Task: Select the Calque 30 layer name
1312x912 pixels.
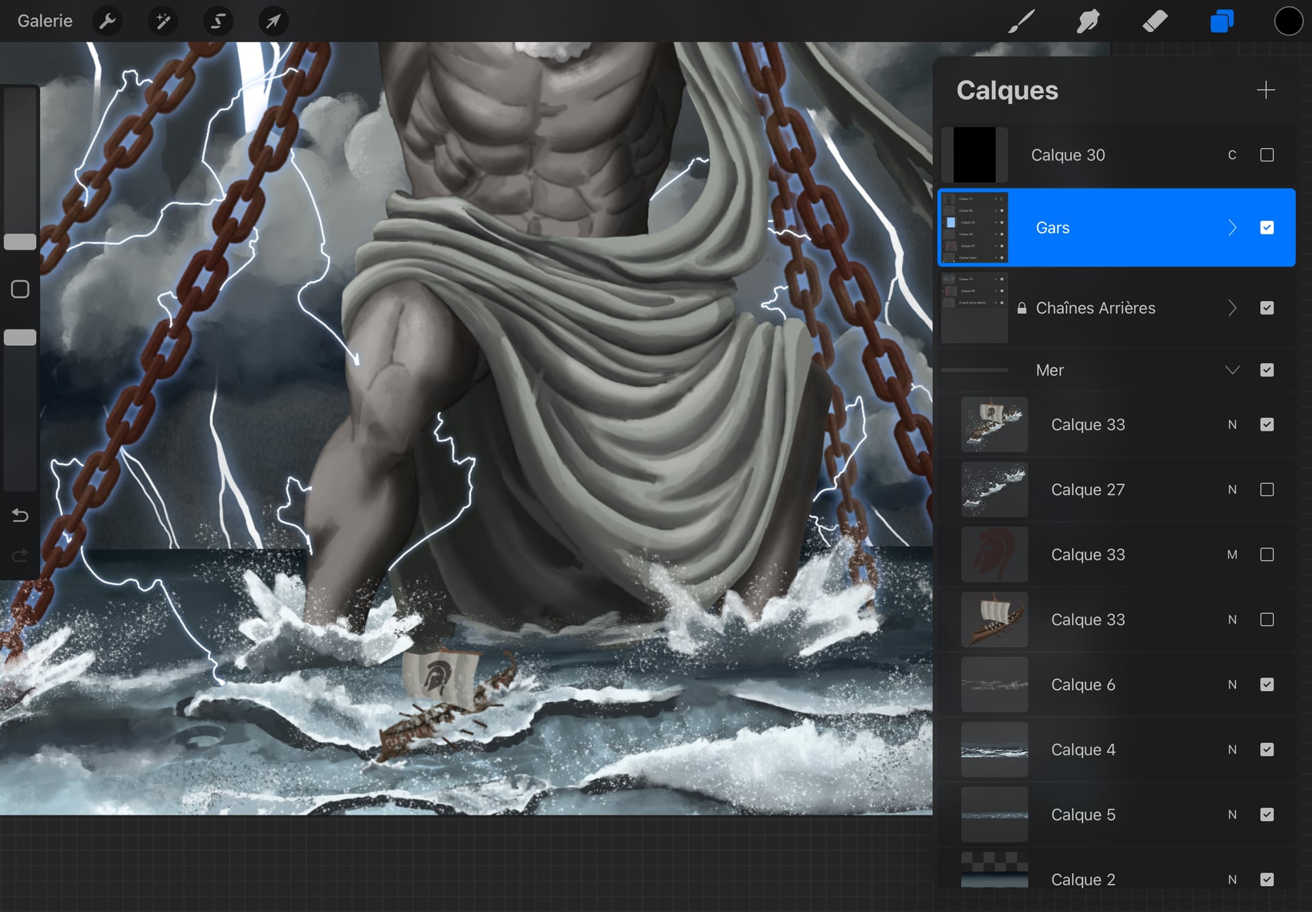Action: click(x=1068, y=155)
